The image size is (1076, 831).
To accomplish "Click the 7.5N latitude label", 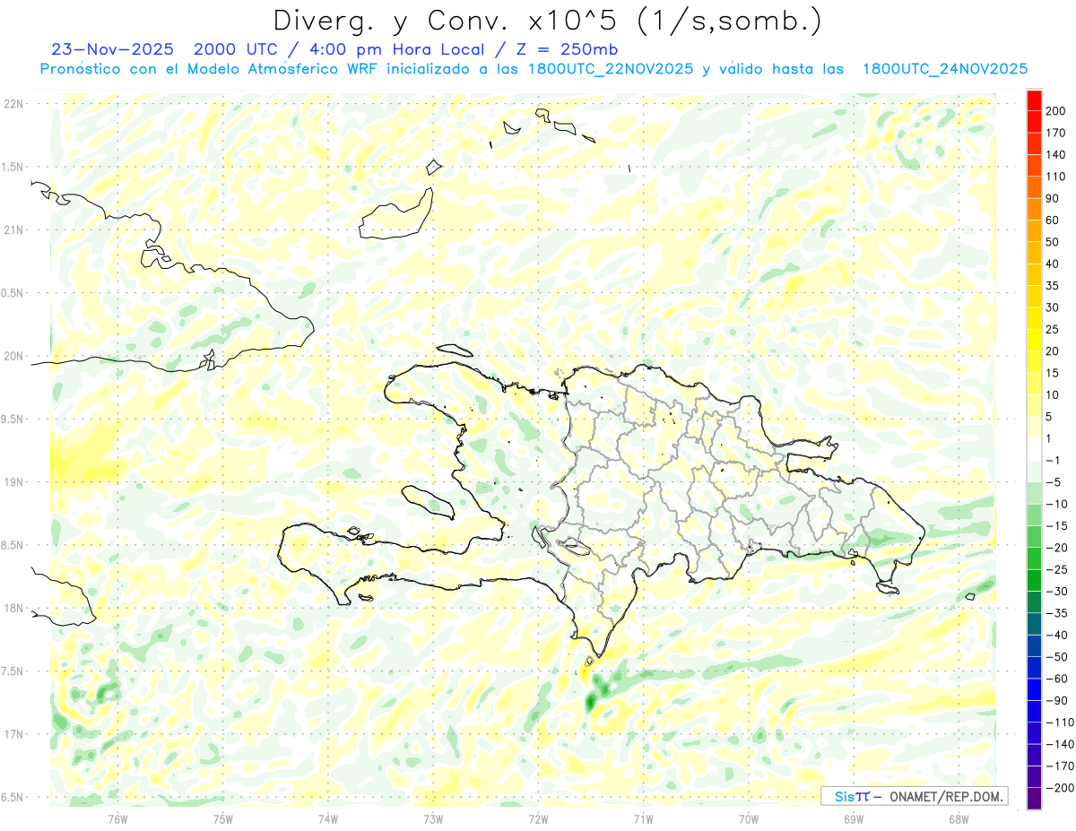I will [13, 671].
